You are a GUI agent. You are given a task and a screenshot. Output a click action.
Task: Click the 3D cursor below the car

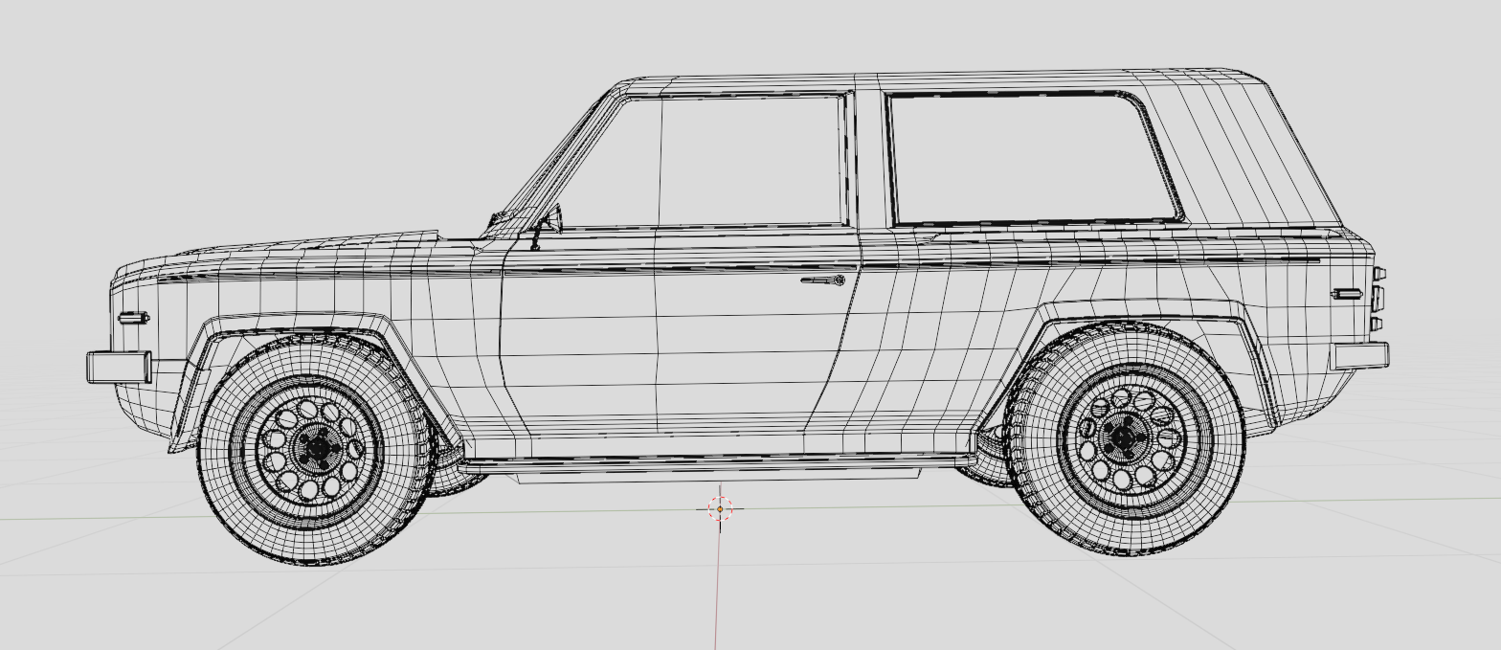pyautogui.click(x=720, y=509)
